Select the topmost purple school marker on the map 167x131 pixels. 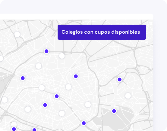[x=46, y=51]
